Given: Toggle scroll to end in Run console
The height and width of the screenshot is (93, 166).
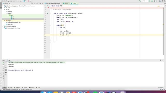Looking at the screenshot, I should pyautogui.click(x=6, y=70).
